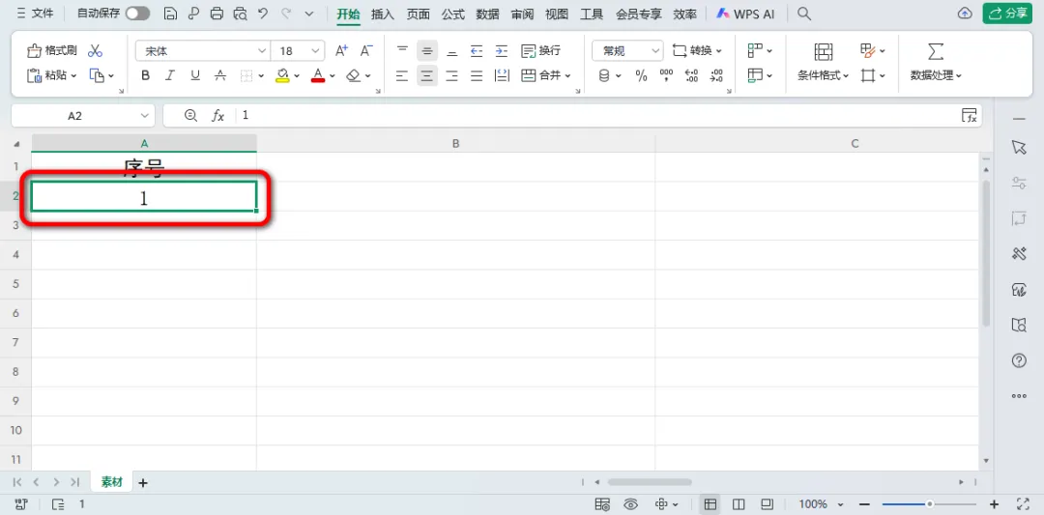Add a new sheet with plus button
The height and width of the screenshot is (515, 1044).
tap(142, 483)
